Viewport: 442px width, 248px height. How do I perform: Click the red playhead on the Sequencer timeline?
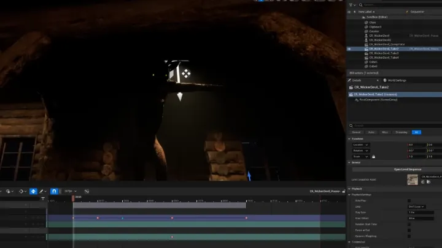(x=73, y=198)
